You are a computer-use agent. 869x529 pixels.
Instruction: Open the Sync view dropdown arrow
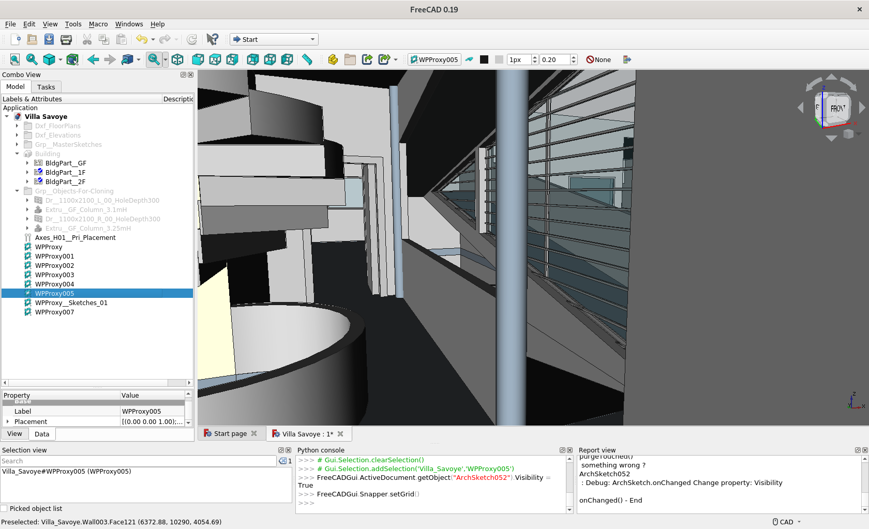(166, 59)
